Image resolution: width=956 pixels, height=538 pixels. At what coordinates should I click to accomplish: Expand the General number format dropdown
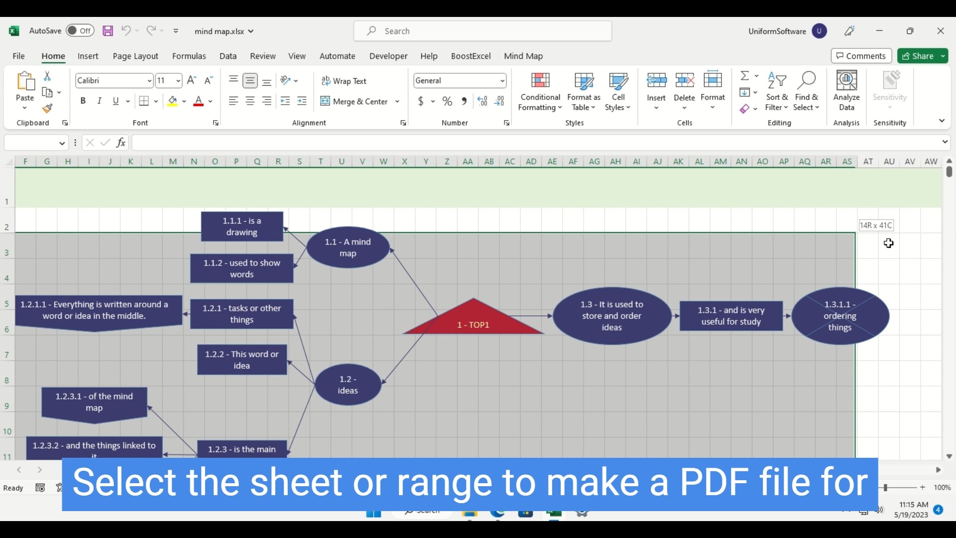pos(502,81)
